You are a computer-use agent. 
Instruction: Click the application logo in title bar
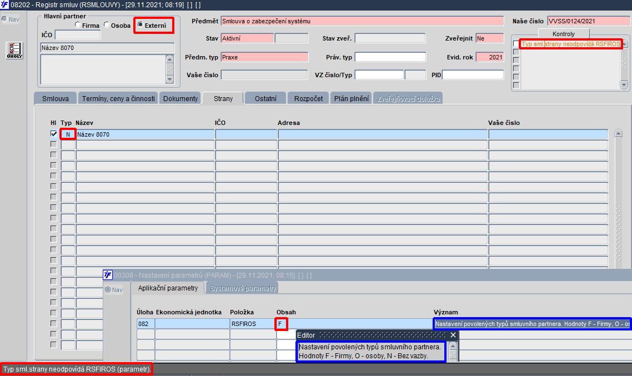click(4, 5)
